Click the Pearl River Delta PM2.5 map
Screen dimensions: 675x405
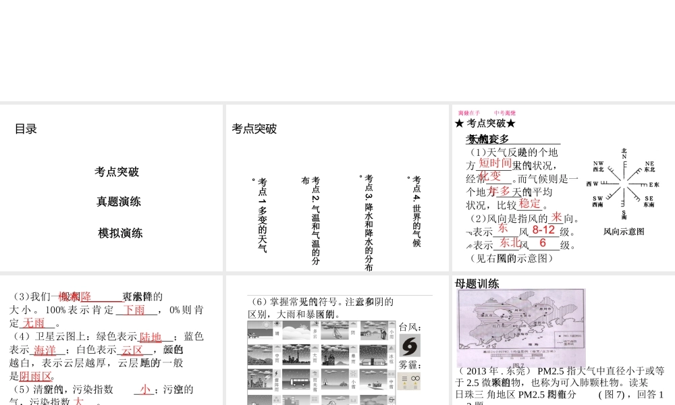521,327
